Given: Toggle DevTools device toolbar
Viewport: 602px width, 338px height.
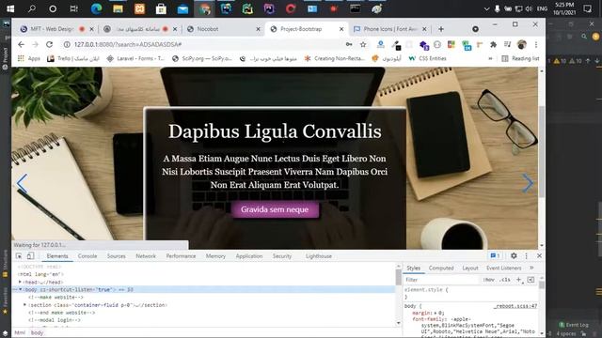Looking at the screenshot, I should coord(30,256).
